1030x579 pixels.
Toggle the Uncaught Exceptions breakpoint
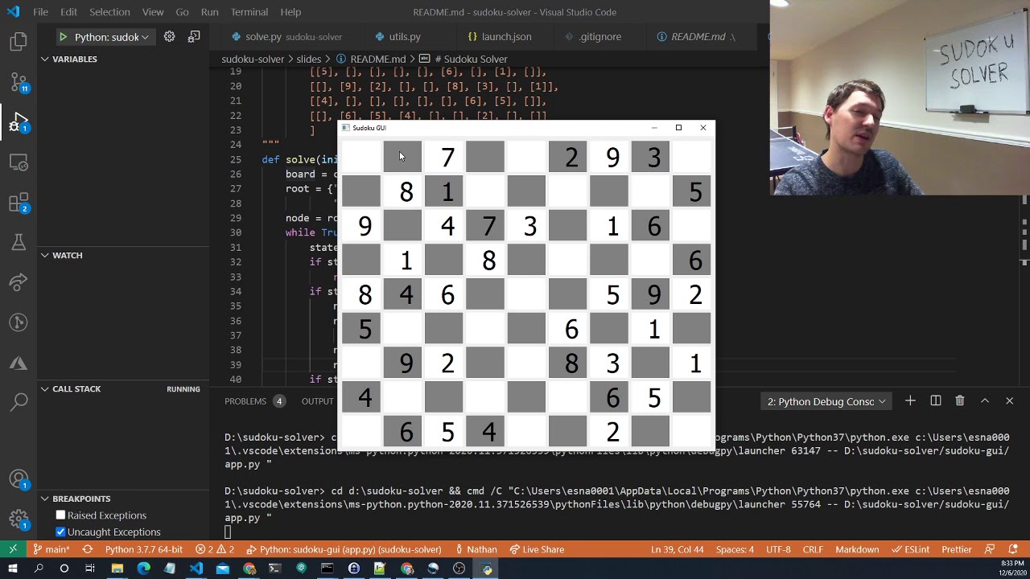click(x=60, y=532)
